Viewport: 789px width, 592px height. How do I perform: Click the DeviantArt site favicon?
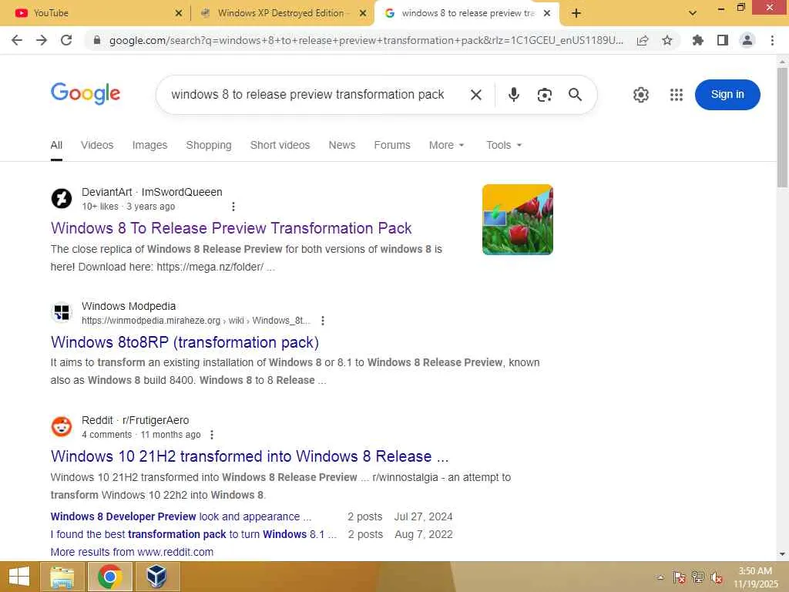[62, 198]
